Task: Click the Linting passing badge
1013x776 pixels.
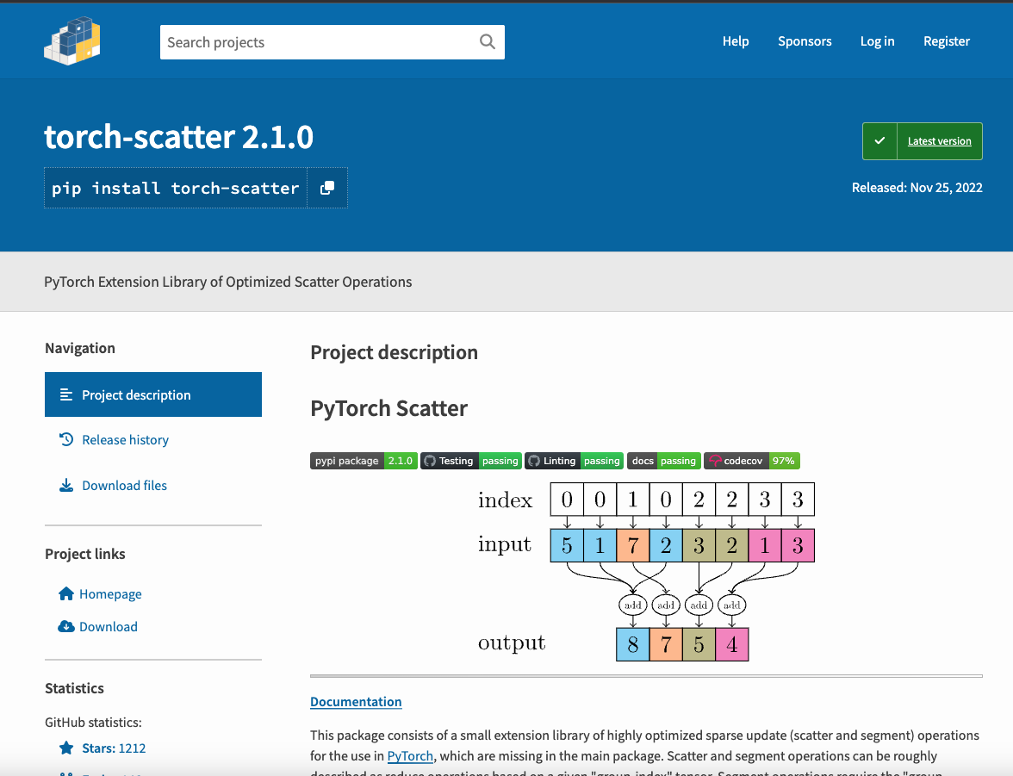Action: click(575, 461)
